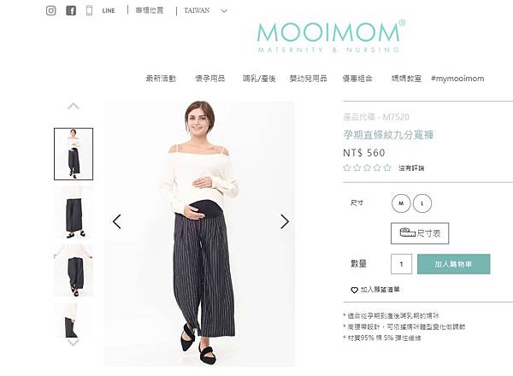Image resolution: width=513 pixels, height=376 pixels.
Task: Open the 最新活動 menu item
Action: [161, 79]
